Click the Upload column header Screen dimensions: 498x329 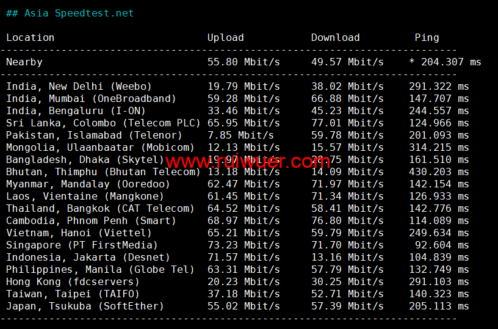(x=225, y=37)
